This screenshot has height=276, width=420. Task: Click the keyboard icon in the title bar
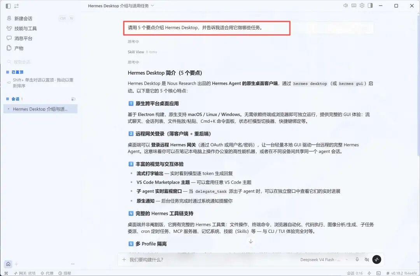click(354, 5)
